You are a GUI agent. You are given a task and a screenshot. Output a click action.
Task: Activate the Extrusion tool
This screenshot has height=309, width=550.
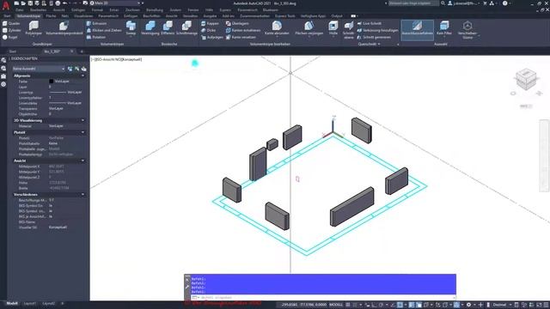click(x=96, y=23)
